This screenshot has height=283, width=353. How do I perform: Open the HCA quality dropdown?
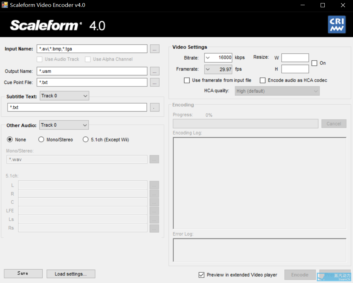click(x=277, y=91)
